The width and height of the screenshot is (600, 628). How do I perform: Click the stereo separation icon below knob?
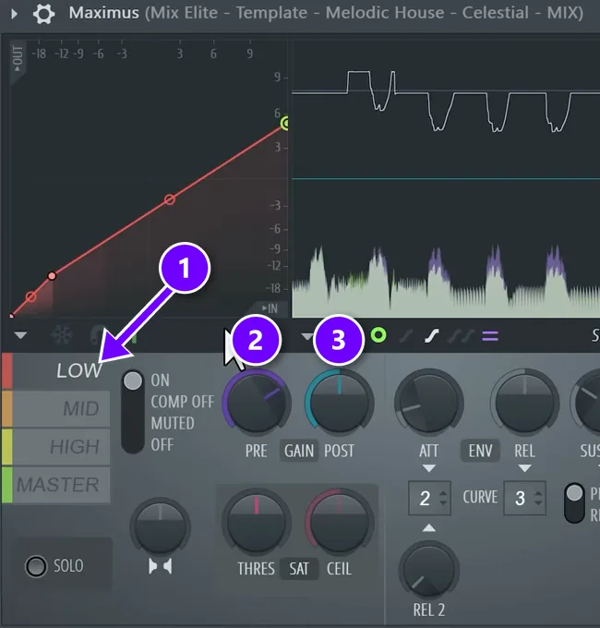(x=160, y=566)
